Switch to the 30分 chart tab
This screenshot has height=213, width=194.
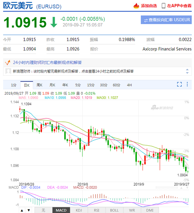coord(104,85)
